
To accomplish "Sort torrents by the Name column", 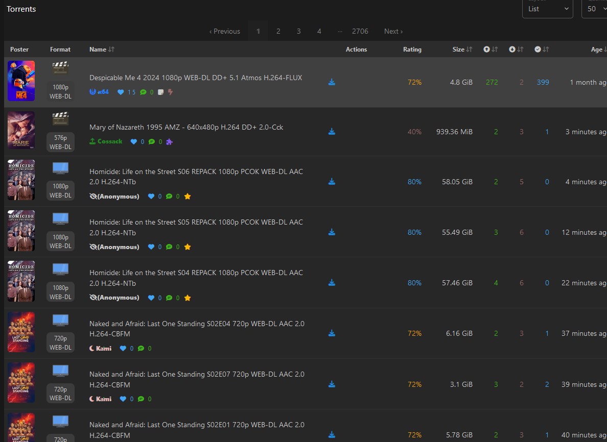I will click(102, 50).
